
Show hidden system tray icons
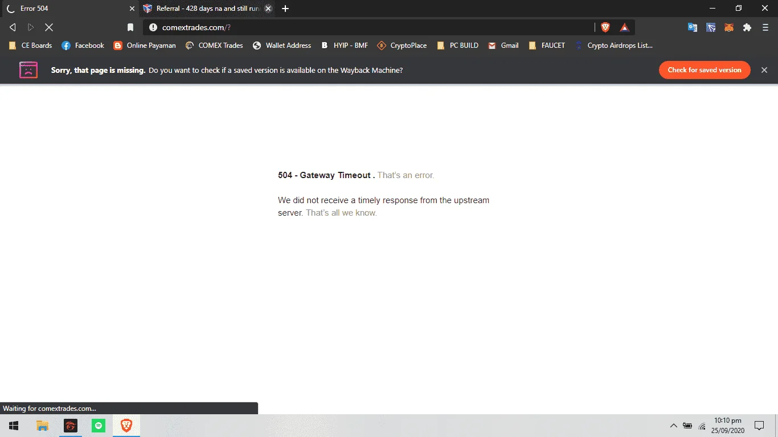pos(673,426)
